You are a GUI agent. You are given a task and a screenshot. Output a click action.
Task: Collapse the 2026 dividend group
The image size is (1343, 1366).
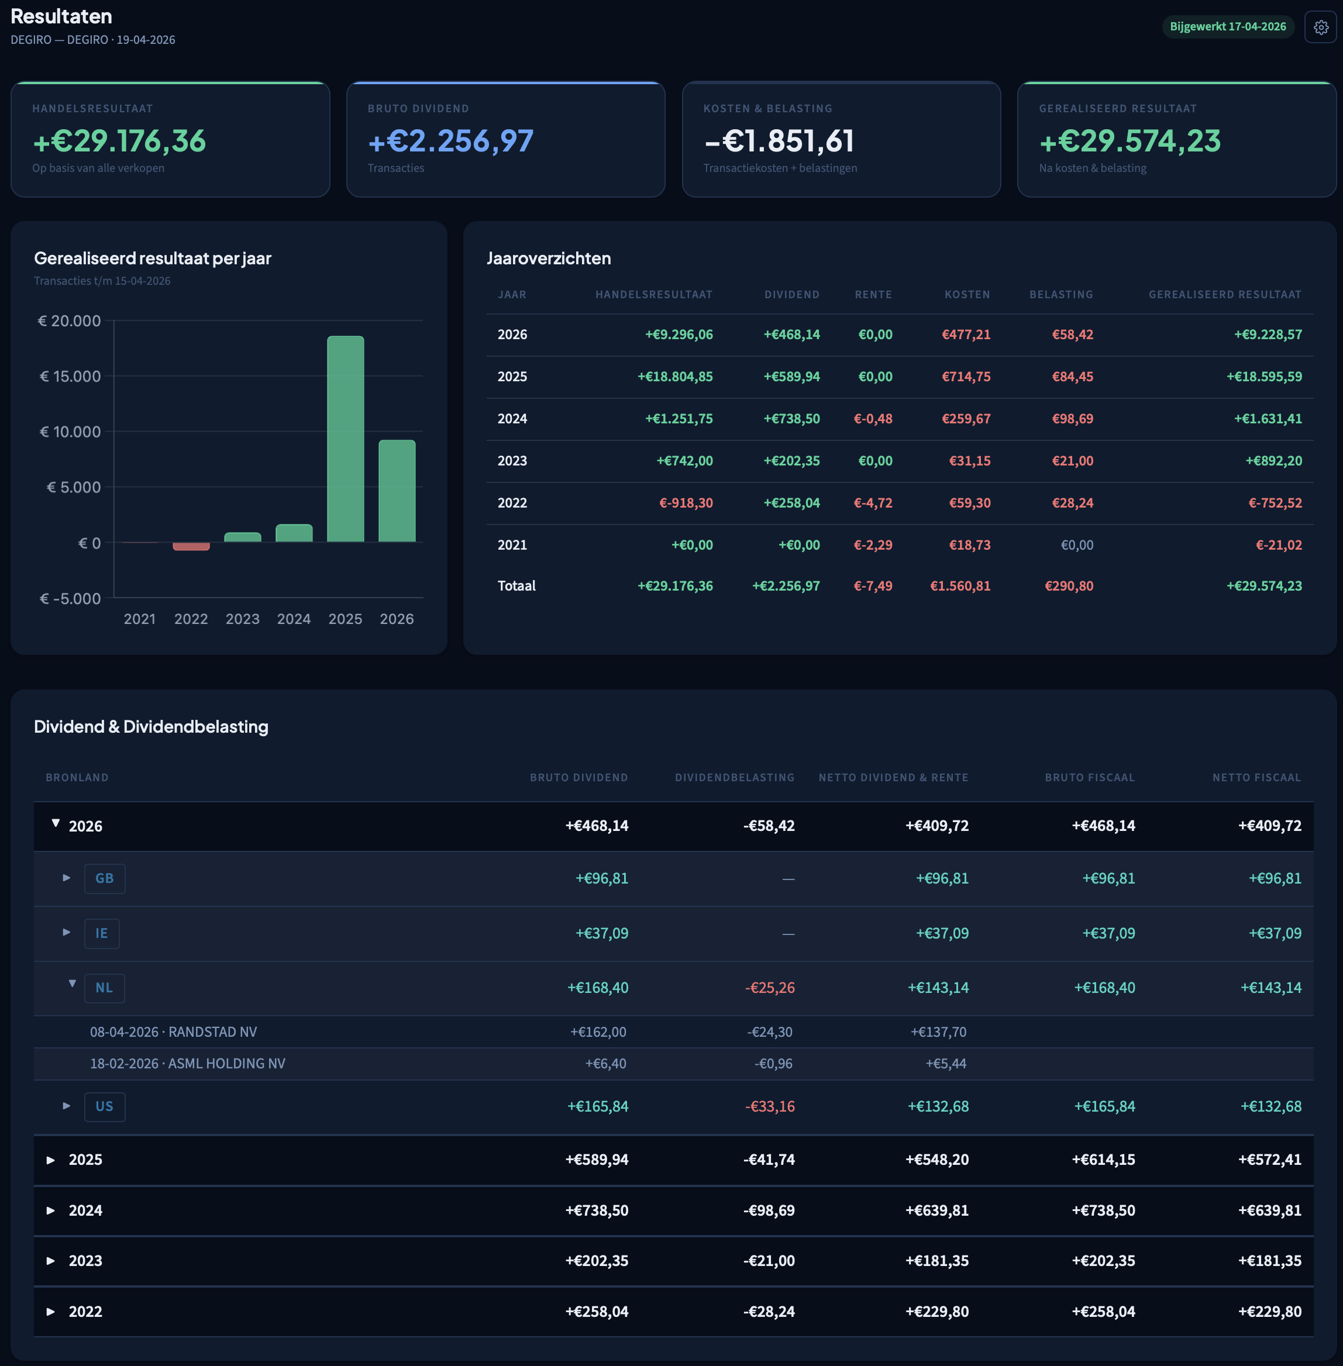[x=54, y=825]
